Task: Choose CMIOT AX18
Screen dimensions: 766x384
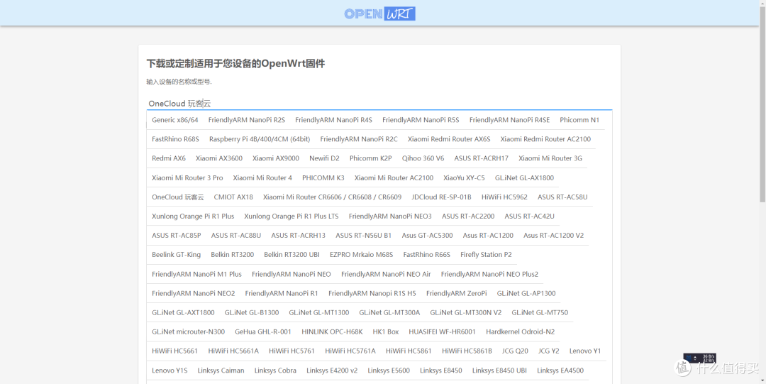Action: [233, 197]
